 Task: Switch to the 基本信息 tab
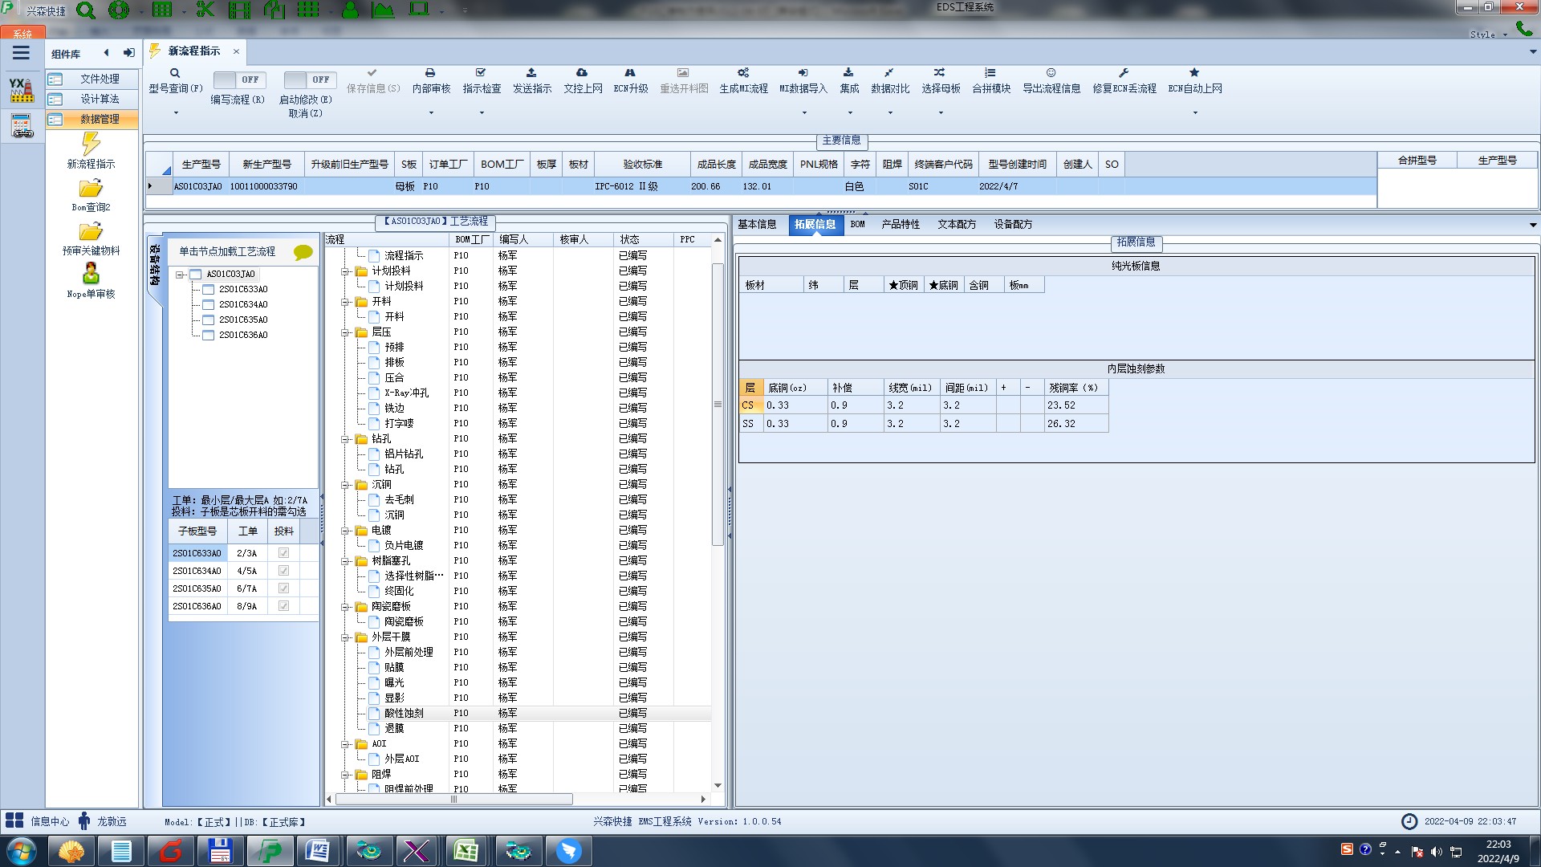coord(757,225)
